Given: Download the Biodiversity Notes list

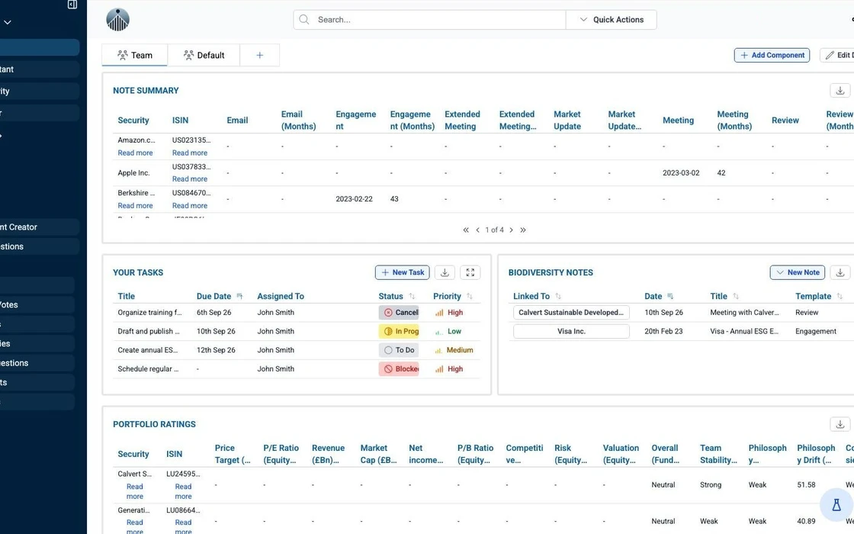Looking at the screenshot, I should tap(840, 272).
